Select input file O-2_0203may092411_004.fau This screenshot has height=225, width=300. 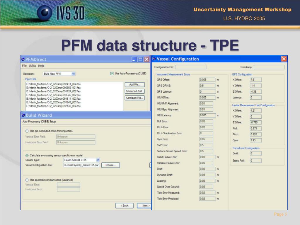(53, 84)
